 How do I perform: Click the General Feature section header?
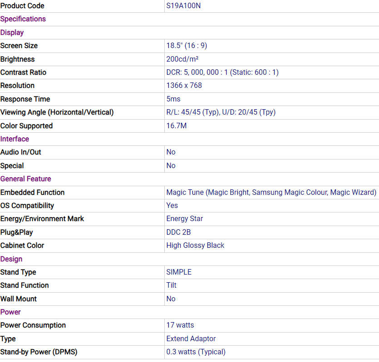click(26, 179)
